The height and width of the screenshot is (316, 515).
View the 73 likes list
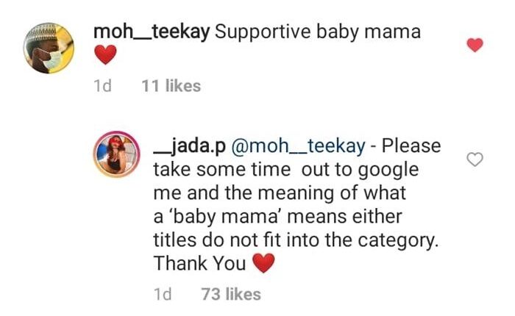231,294
